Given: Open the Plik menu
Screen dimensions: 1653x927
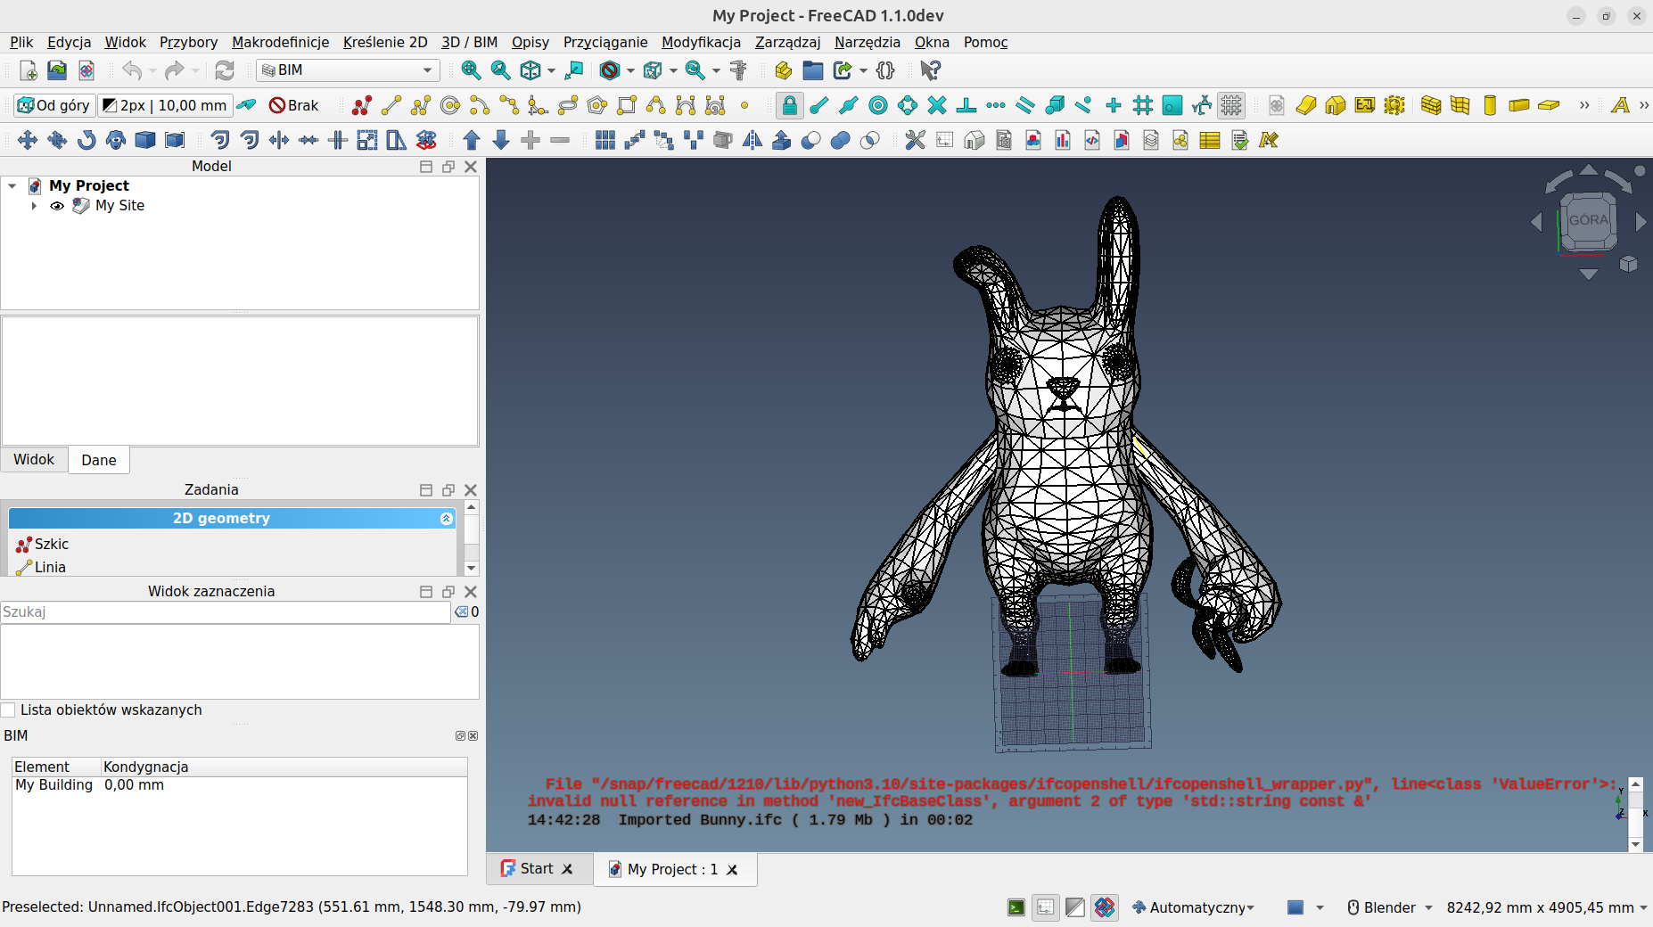Looking at the screenshot, I should [x=21, y=42].
